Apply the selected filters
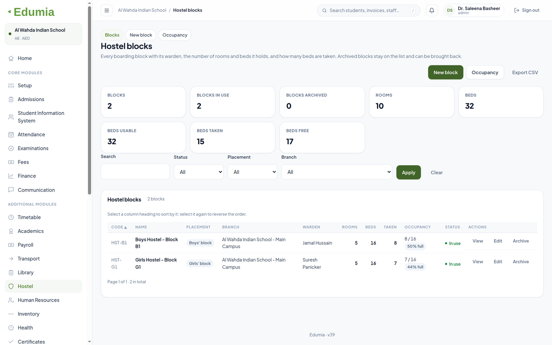 click(x=408, y=172)
